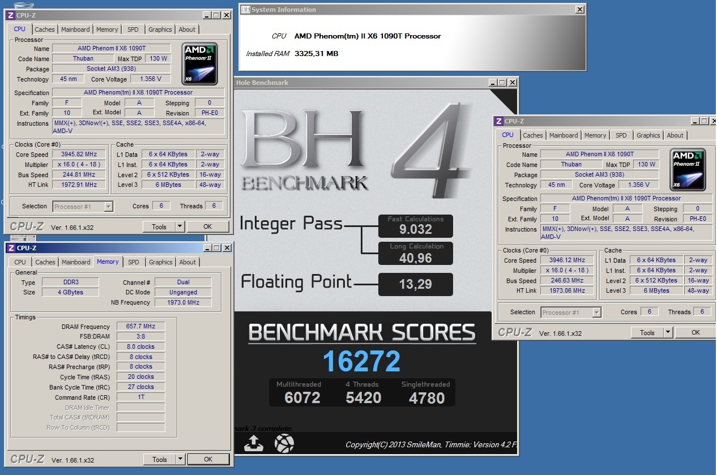
Task: Click the Z icon in Memory CPU-Z titlebar
Action: click(11, 247)
